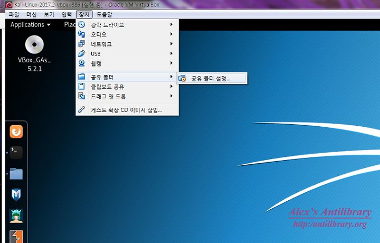380x243 pixels.
Task: Click the shared folder icon in menu
Action: coord(81,77)
